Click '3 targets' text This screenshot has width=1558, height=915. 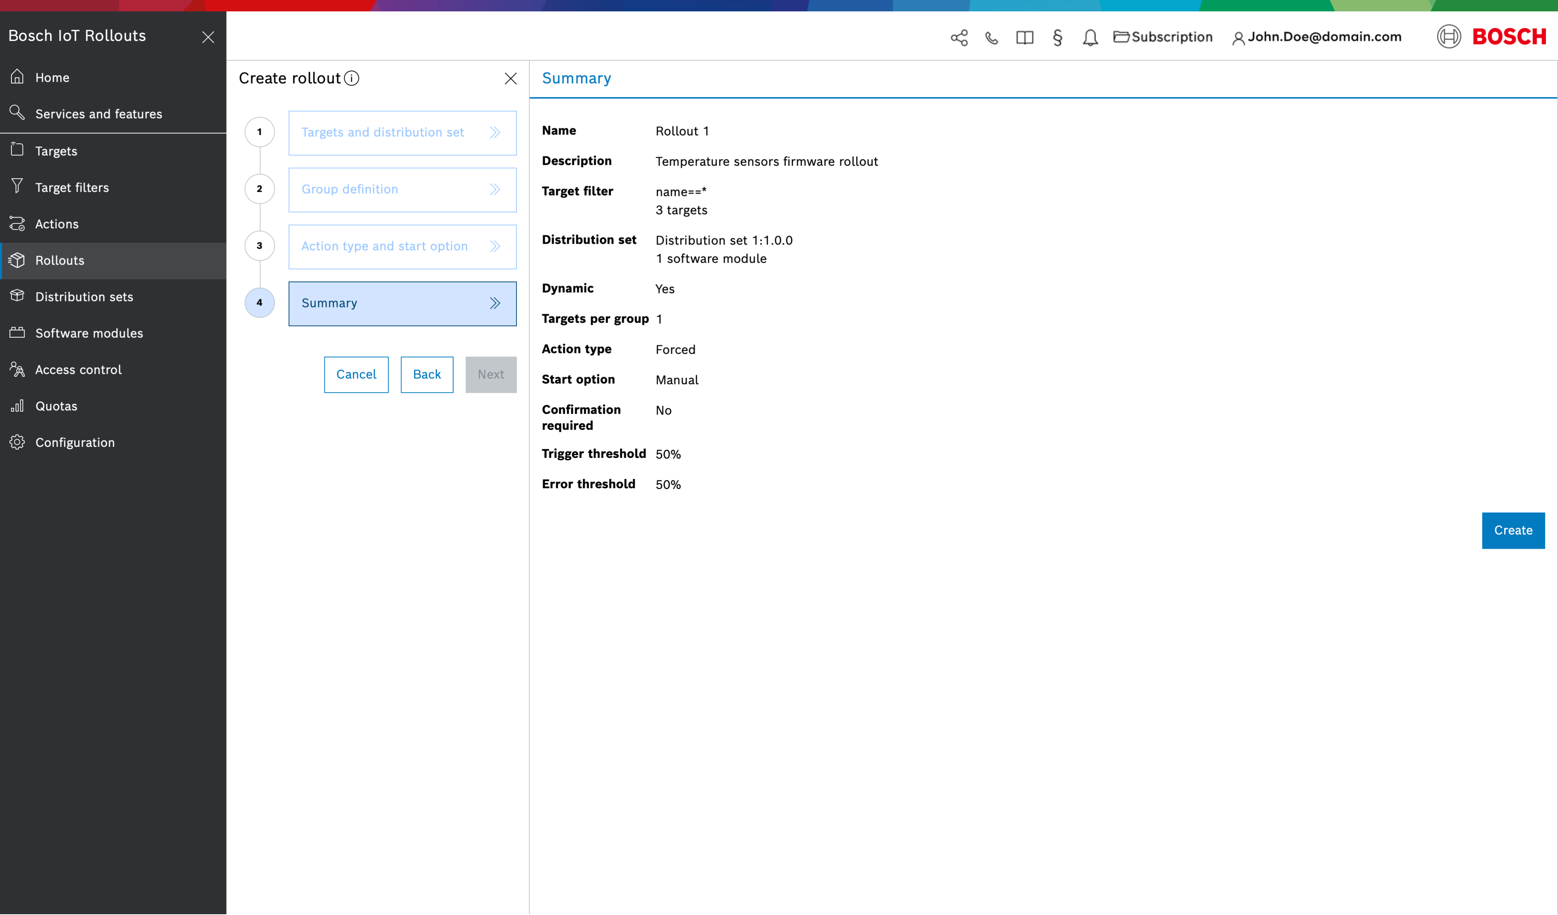(681, 210)
